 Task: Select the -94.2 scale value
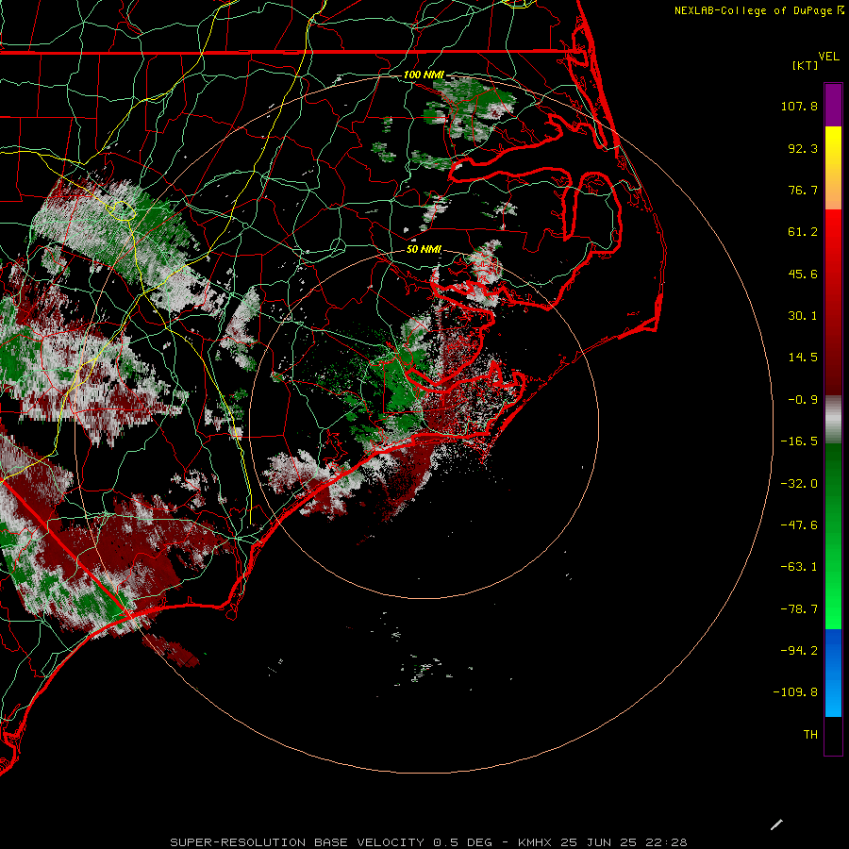[x=799, y=651]
